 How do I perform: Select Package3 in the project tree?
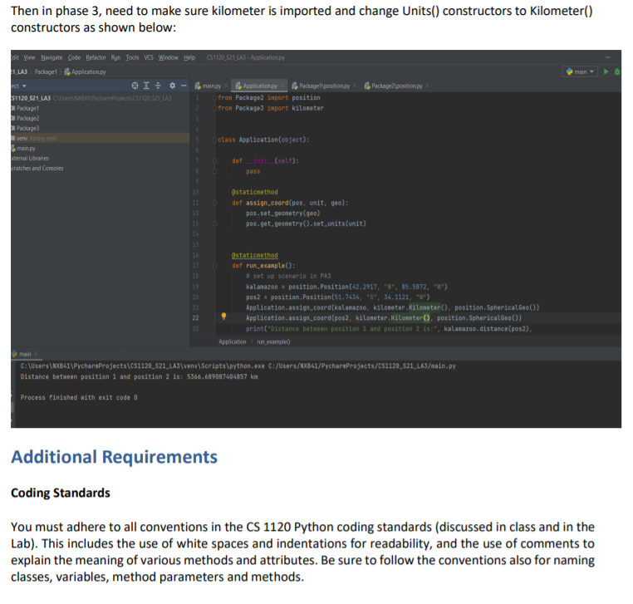(x=28, y=129)
